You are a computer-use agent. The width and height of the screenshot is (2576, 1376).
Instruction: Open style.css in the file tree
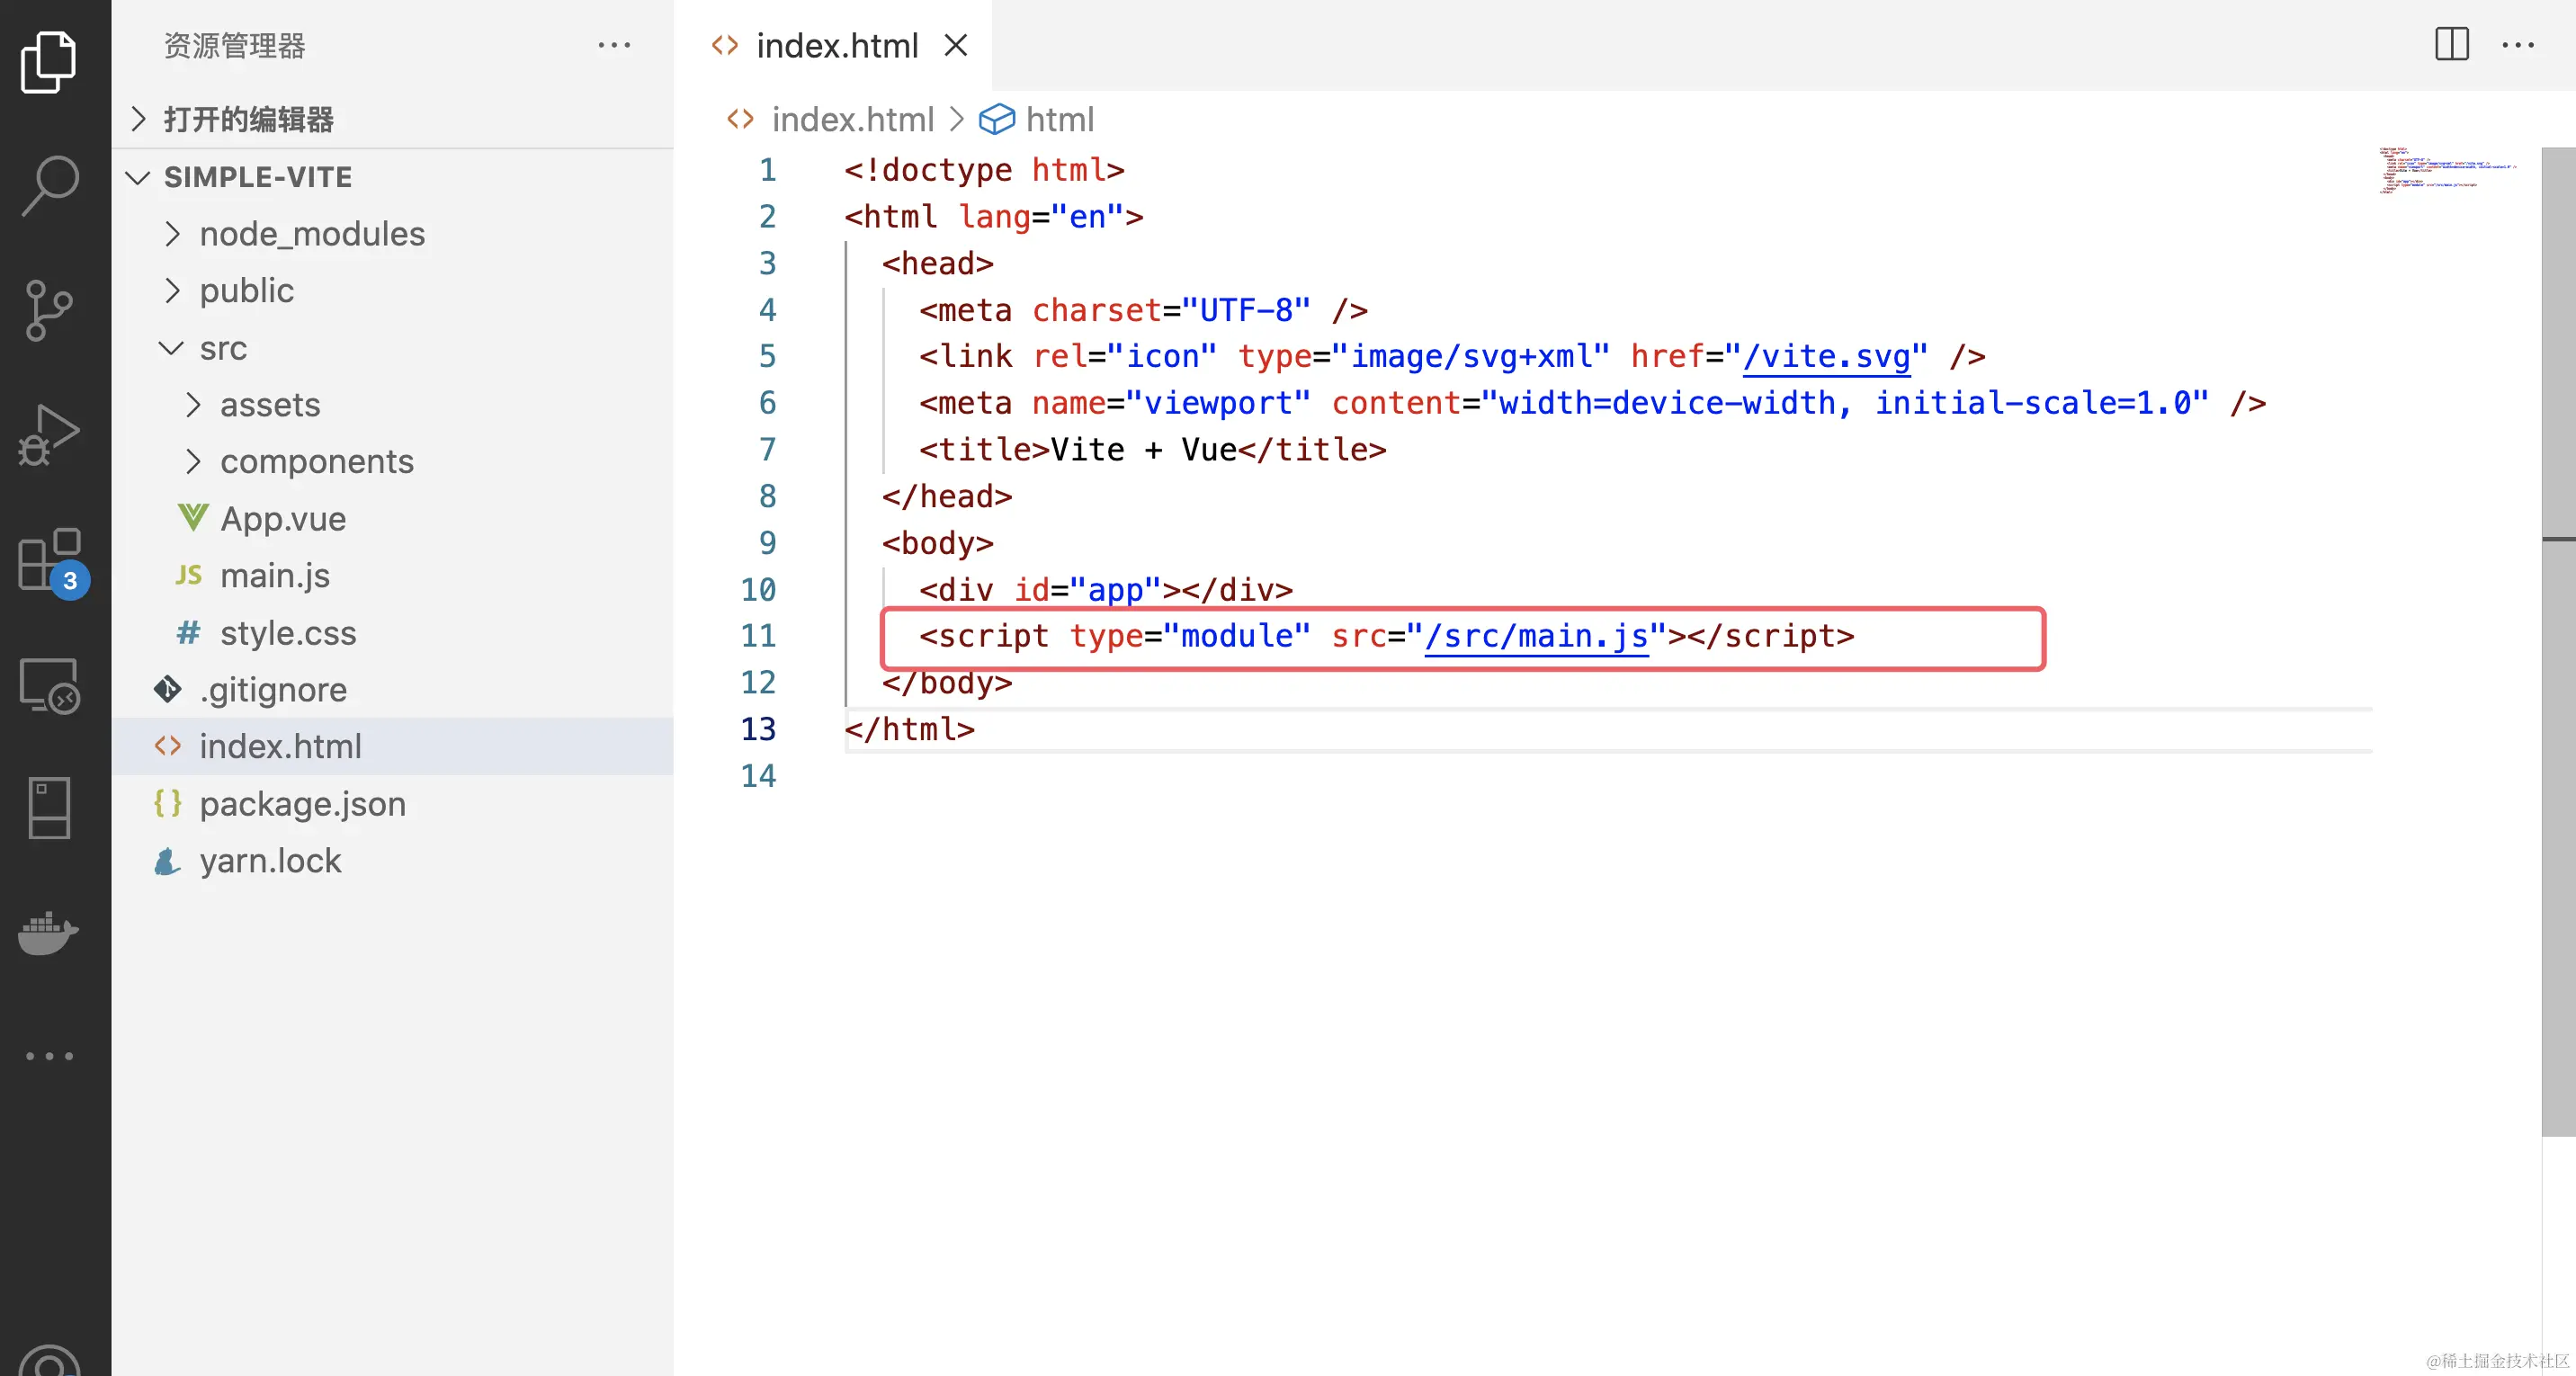point(393,632)
